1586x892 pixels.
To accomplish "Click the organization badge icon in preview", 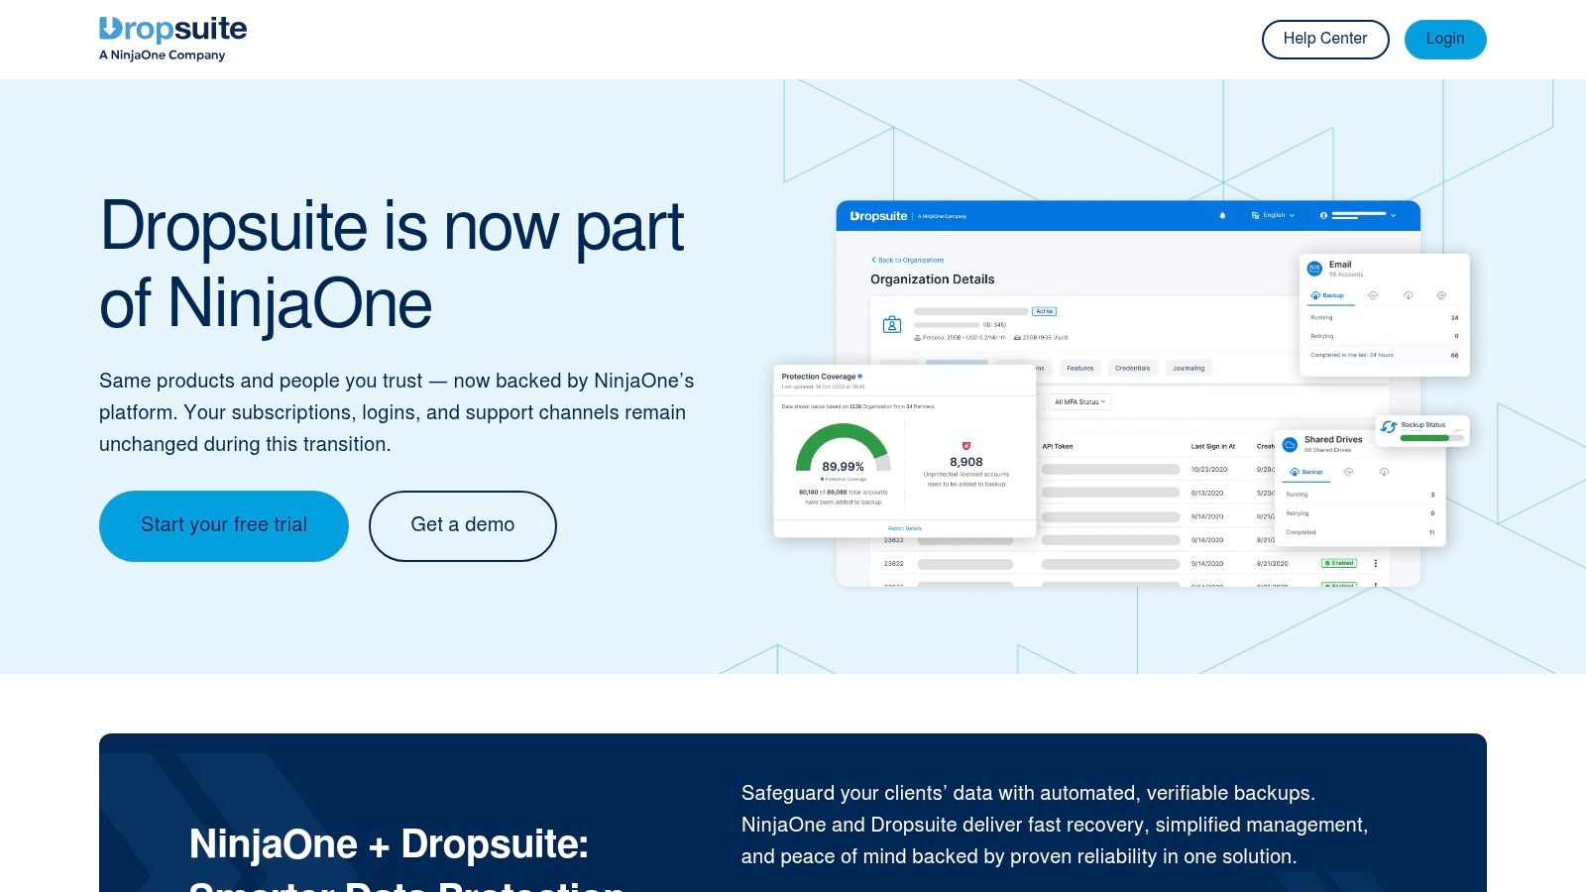I will pyautogui.click(x=892, y=324).
